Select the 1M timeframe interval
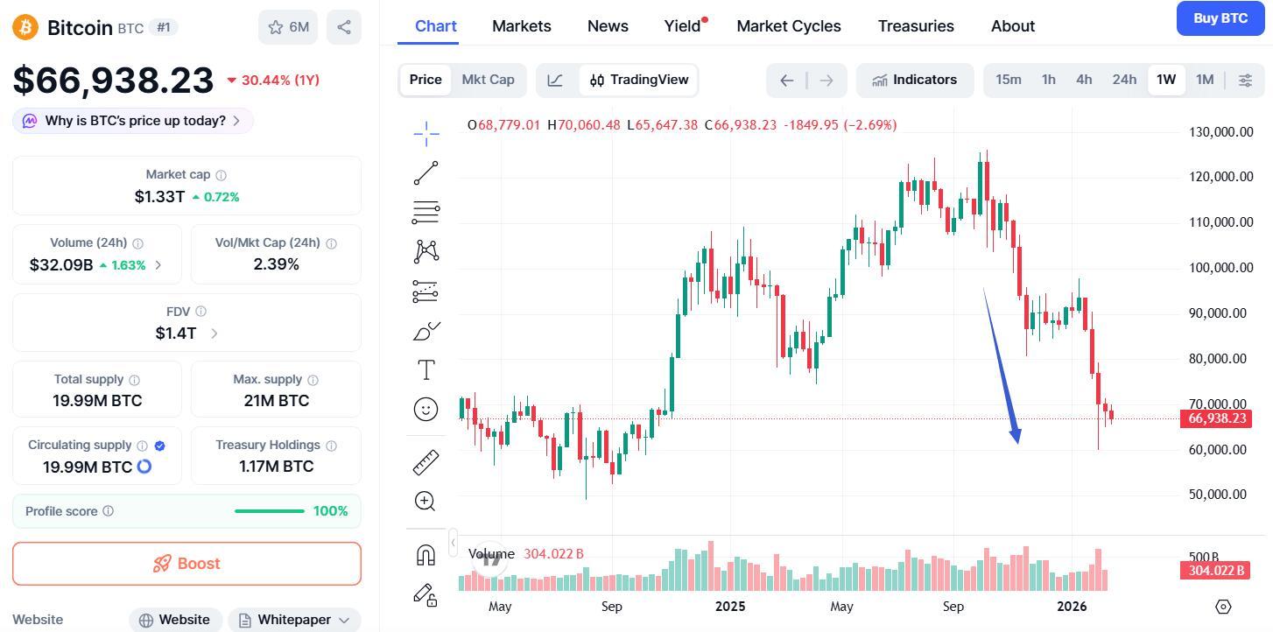 pos(1205,80)
